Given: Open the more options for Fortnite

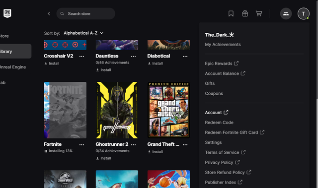Looking at the screenshot, I should (x=81, y=144).
